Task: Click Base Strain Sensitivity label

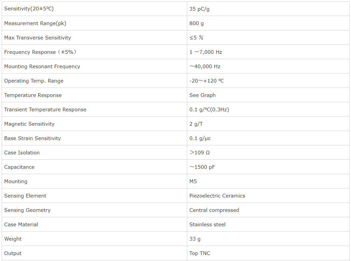Action: (x=32, y=138)
